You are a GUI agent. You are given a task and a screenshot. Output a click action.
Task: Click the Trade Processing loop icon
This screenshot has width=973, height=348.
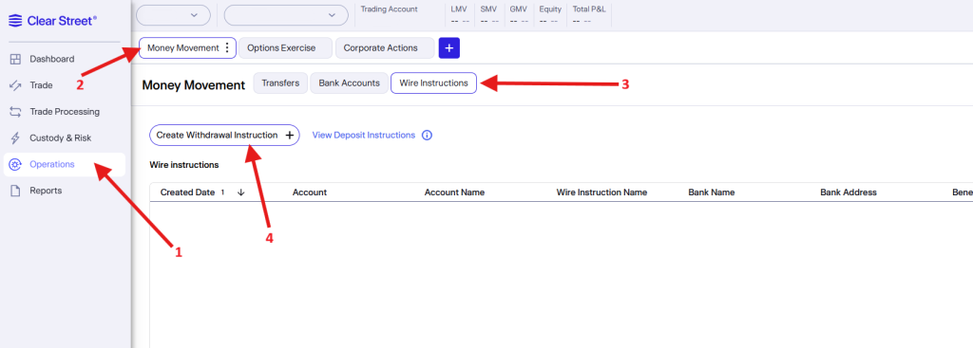(x=16, y=112)
